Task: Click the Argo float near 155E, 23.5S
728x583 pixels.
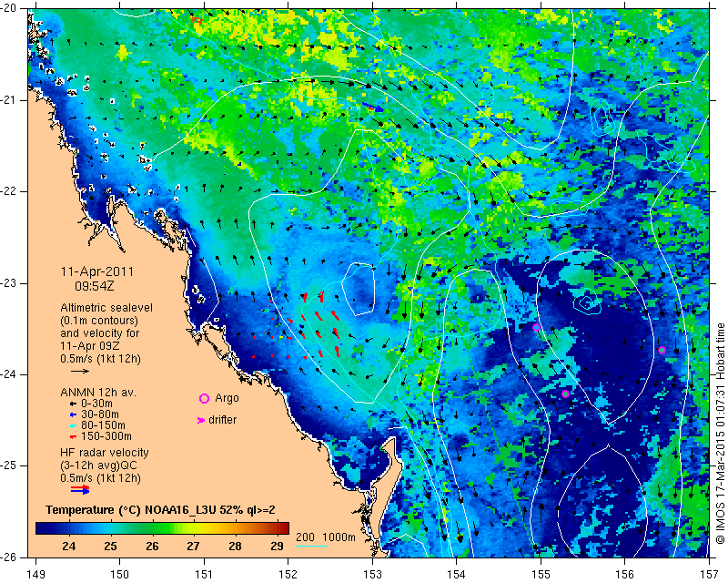Action: (536, 327)
